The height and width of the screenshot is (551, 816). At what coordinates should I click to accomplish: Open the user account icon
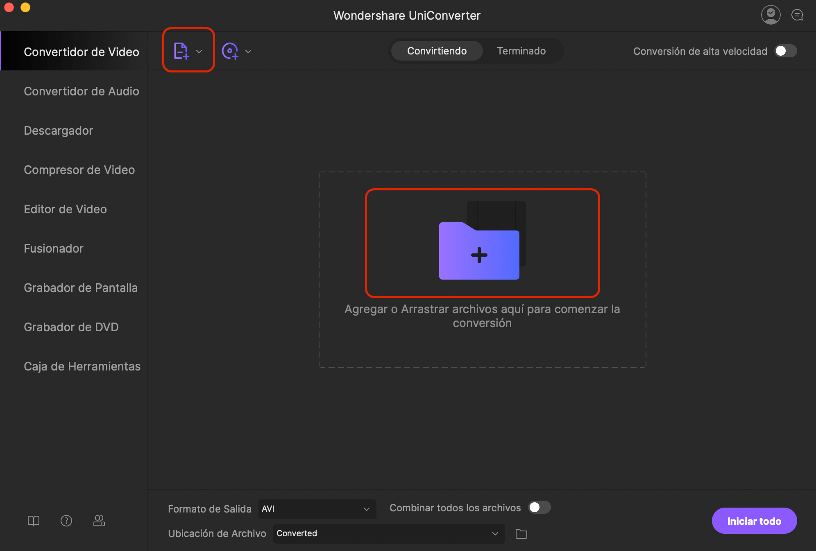click(771, 15)
